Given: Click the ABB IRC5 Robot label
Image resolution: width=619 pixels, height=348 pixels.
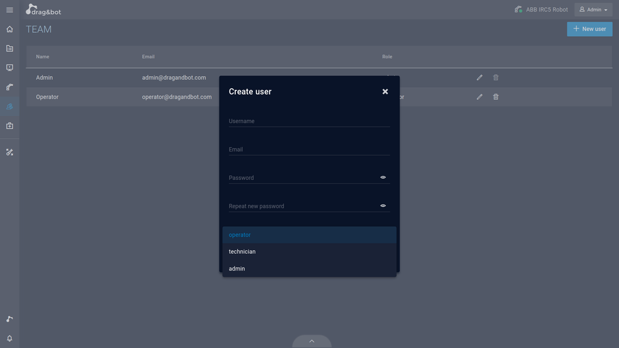Looking at the screenshot, I should point(547,10).
